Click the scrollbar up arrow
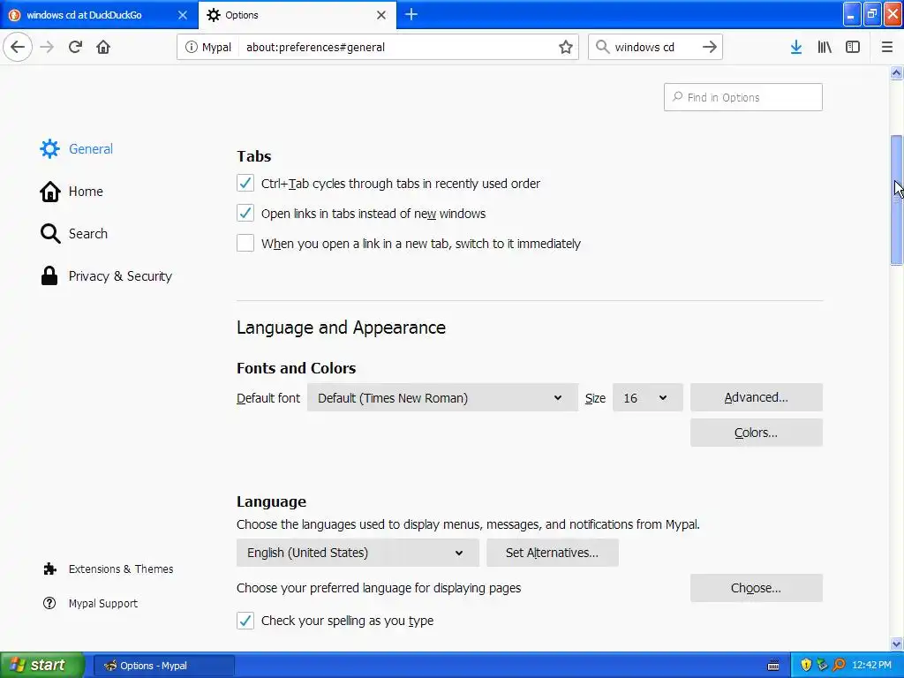 coord(896,72)
